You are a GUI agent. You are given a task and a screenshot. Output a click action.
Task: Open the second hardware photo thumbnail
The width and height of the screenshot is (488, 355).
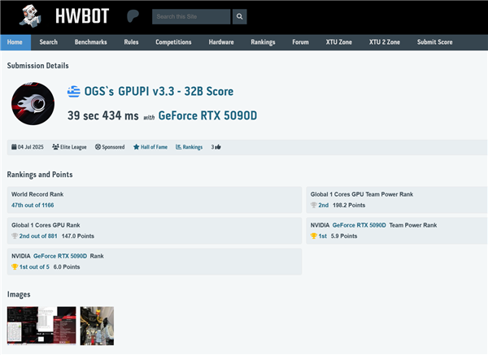[x=97, y=326]
